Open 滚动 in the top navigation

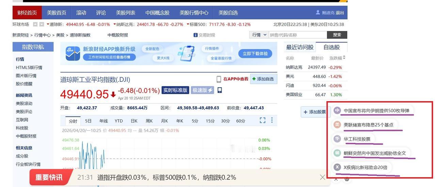click(x=81, y=13)
